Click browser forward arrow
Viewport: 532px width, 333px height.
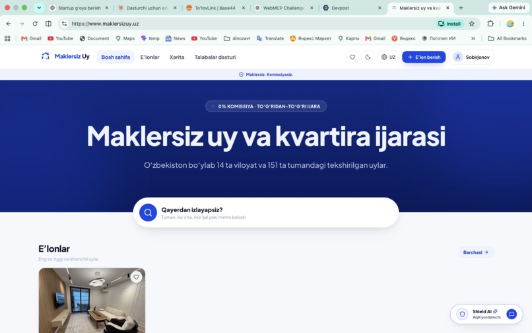(22, 23)
